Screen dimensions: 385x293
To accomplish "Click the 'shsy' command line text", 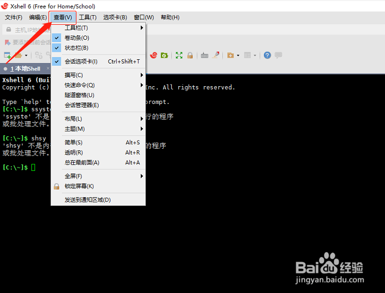I will (39, 138).
